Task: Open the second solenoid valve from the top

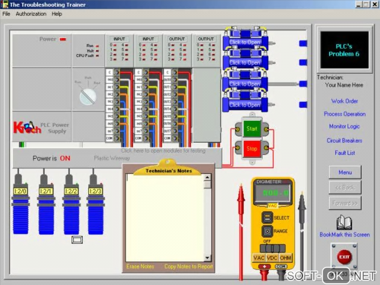Action: coord(245,63)
